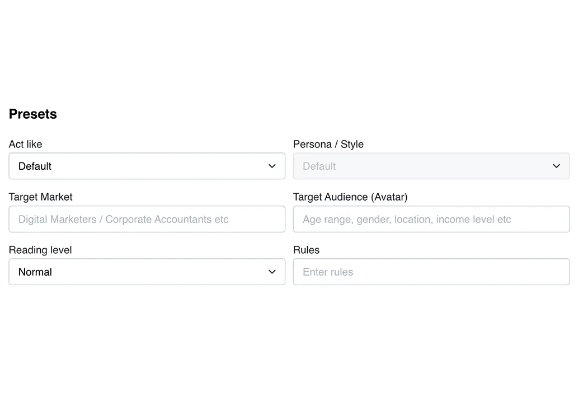Click the Presets section heading
The width and height of the screenshot is (583, 400).
33,114
